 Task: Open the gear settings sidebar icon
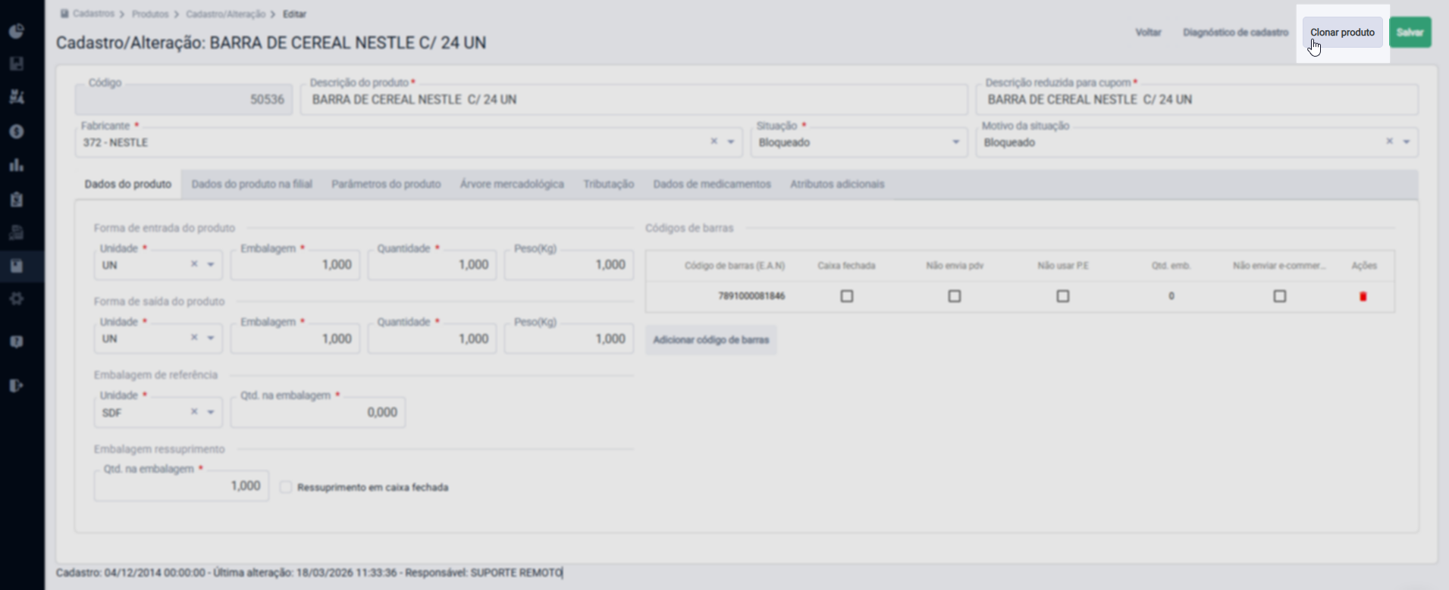coord(17,299)
